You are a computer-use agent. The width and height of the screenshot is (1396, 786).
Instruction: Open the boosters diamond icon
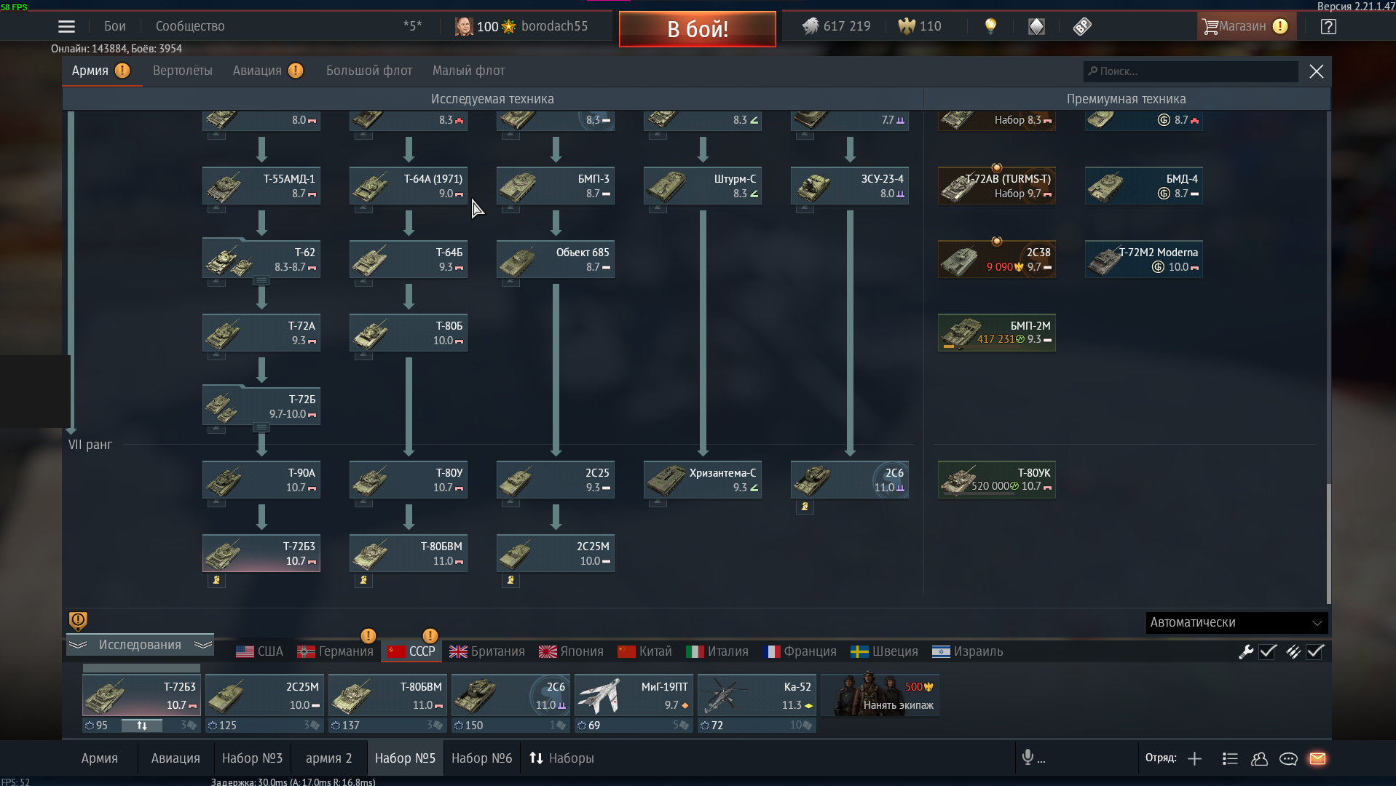click(x=1036, y=26)
